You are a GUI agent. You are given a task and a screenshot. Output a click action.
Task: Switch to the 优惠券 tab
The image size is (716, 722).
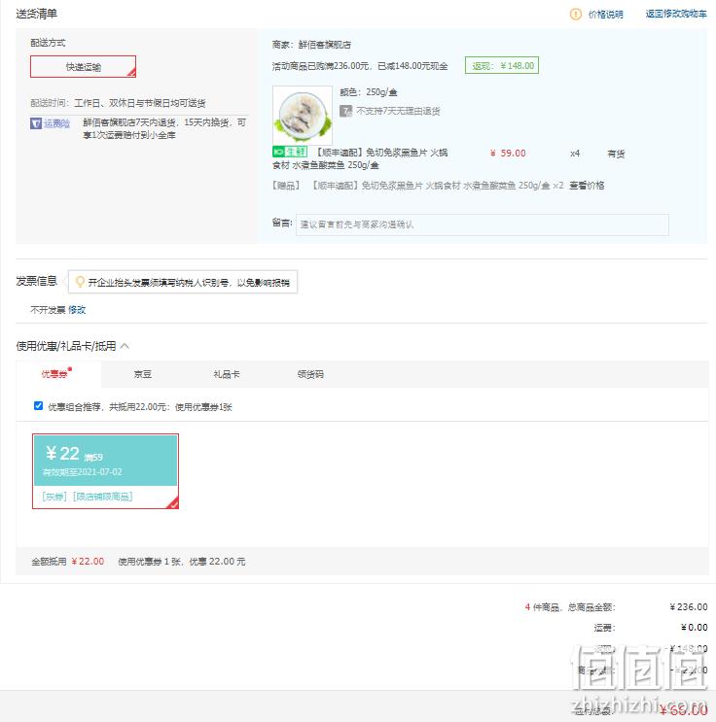pyautogui.click(x=54, y=374)
